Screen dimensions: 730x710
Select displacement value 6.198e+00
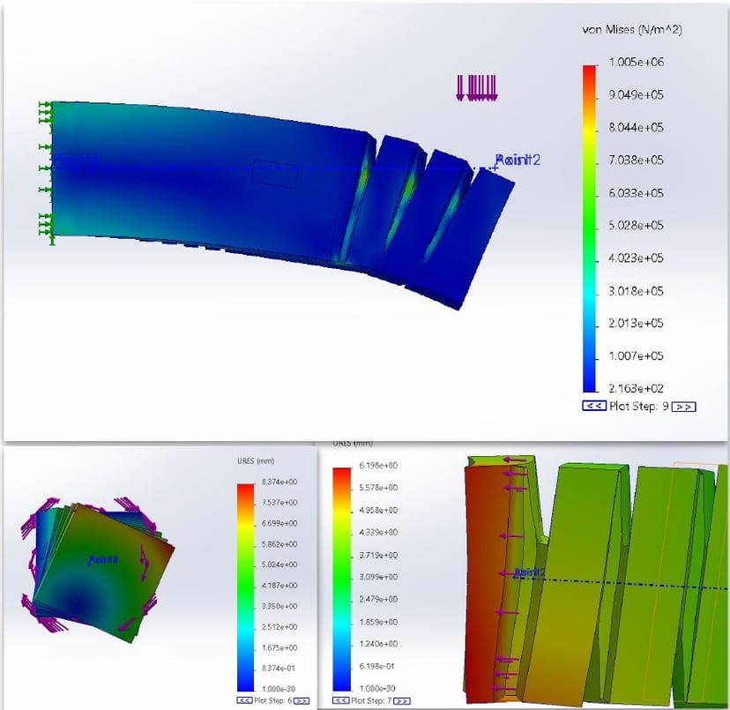378,466
